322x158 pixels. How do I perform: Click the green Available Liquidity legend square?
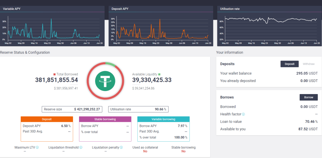[164, 74]
